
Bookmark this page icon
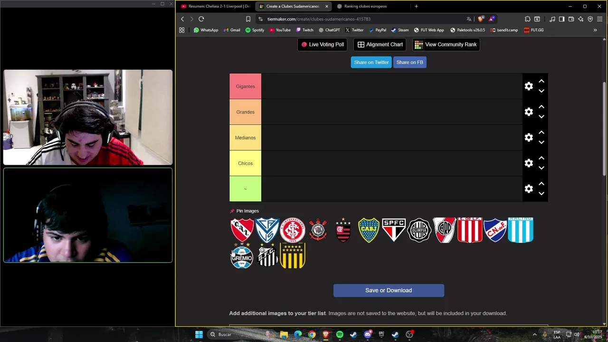(x=248, y=19)
